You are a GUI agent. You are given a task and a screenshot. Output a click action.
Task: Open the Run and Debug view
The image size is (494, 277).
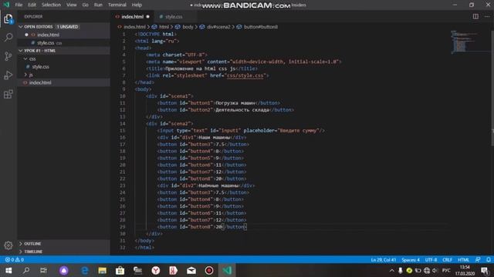coord(8,75)
